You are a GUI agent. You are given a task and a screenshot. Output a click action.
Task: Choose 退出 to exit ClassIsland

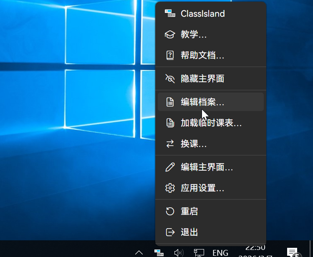coord(211,232)
